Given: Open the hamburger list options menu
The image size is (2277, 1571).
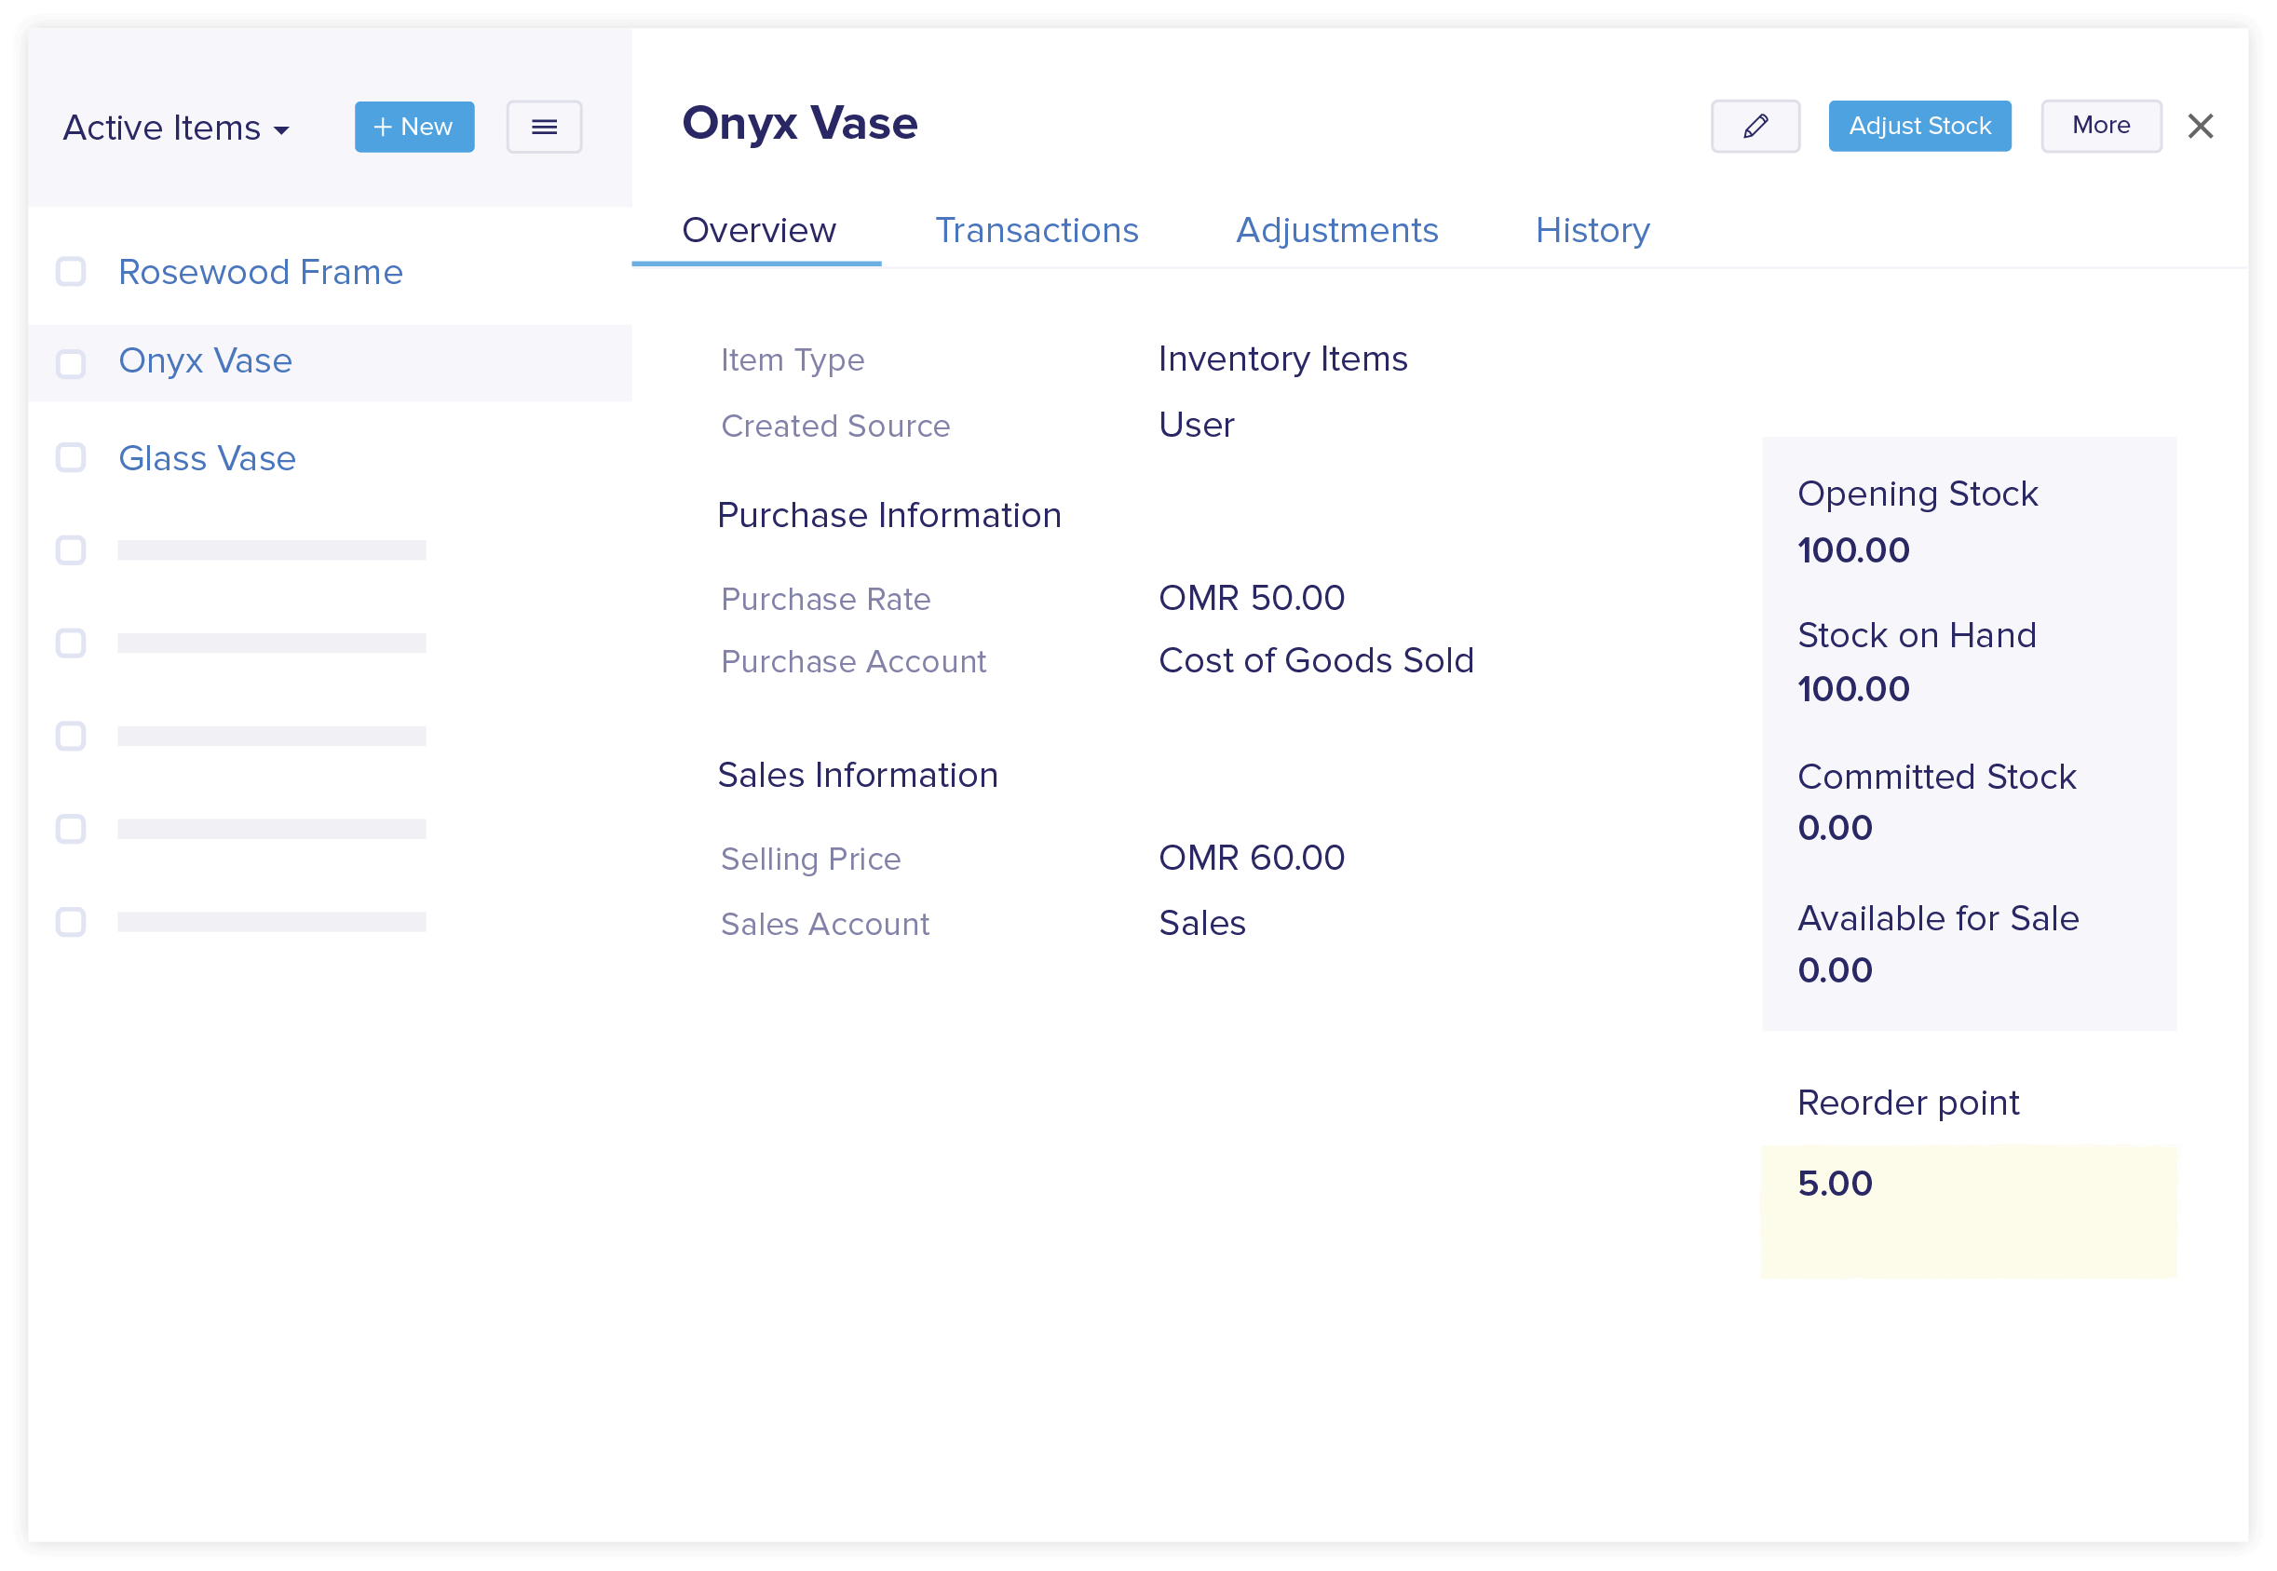Looking at the screenshot, I should [544, 127].
